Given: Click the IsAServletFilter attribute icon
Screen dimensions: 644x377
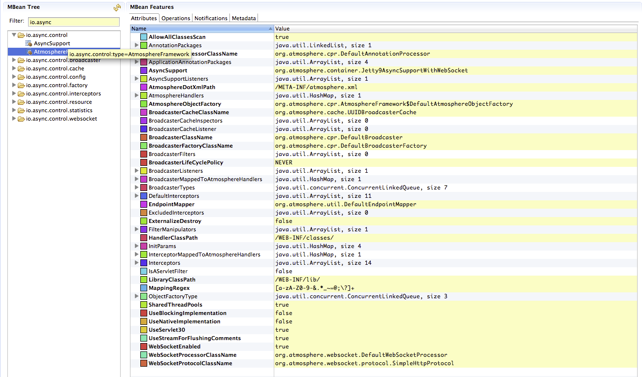Looking at the screenshot, I should point(144,271).
